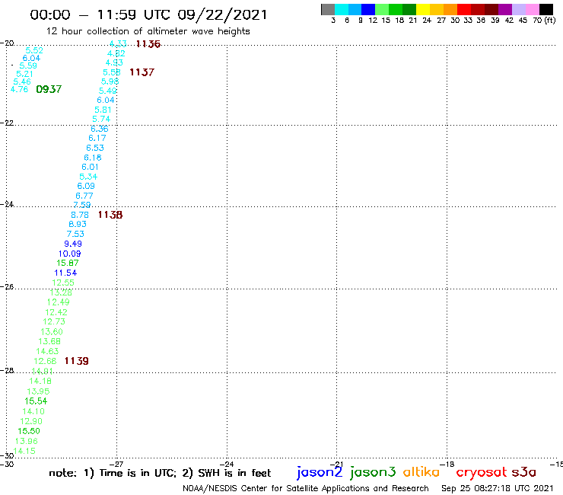
Task: Select the wave height reading 6.53
Action: pos(95,148)
